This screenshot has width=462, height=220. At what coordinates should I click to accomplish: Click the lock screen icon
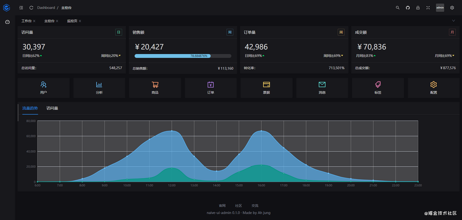(x=418, y=8)
